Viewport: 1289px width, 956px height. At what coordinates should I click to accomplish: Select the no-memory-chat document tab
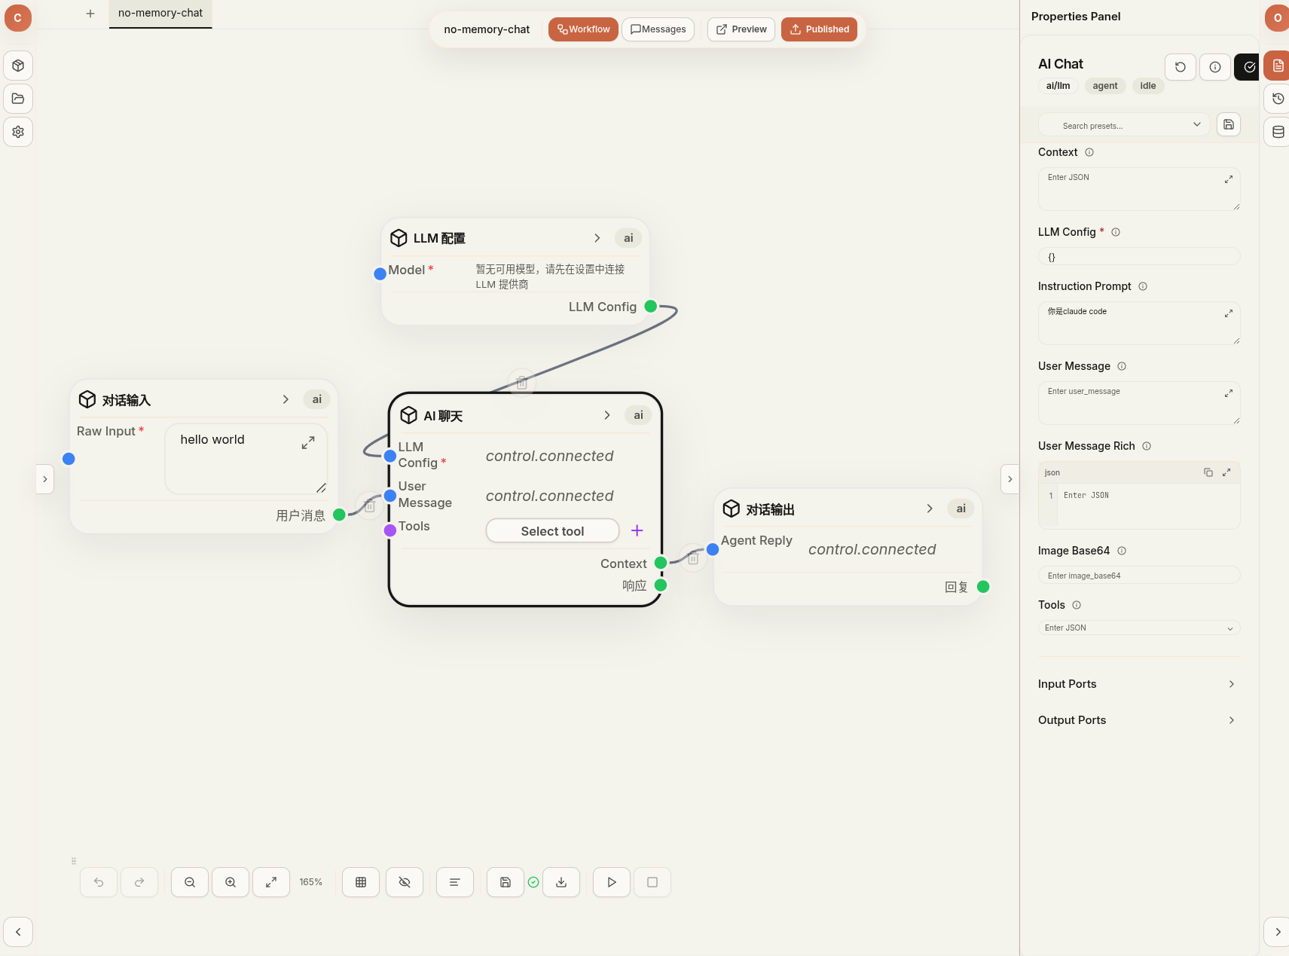point(160,14)
